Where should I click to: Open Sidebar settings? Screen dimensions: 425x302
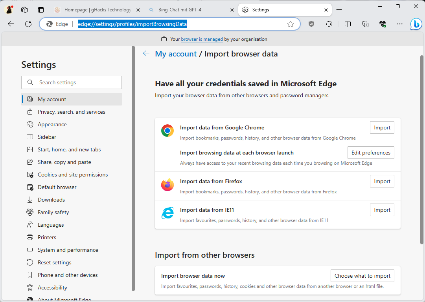(72, 137)
